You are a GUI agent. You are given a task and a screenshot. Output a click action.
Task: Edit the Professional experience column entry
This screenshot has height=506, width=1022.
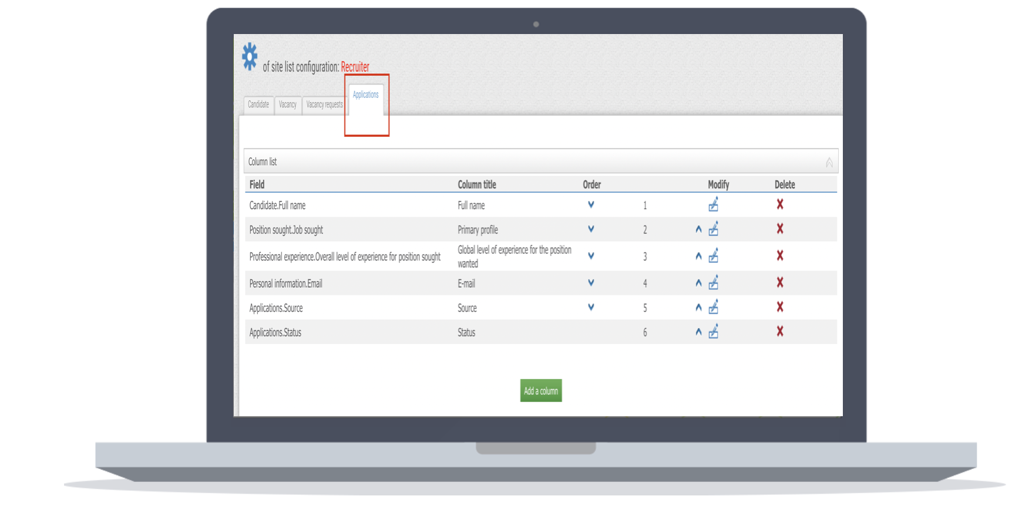(x=713, y=257)
